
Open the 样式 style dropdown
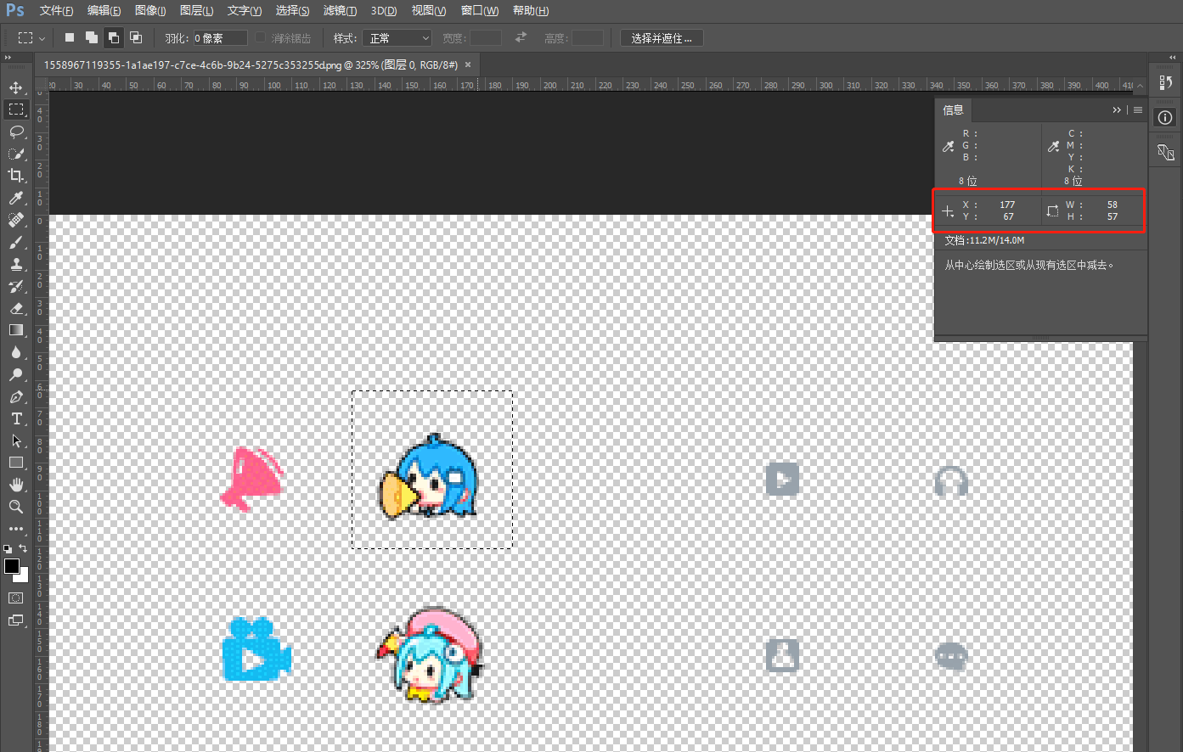397,38
